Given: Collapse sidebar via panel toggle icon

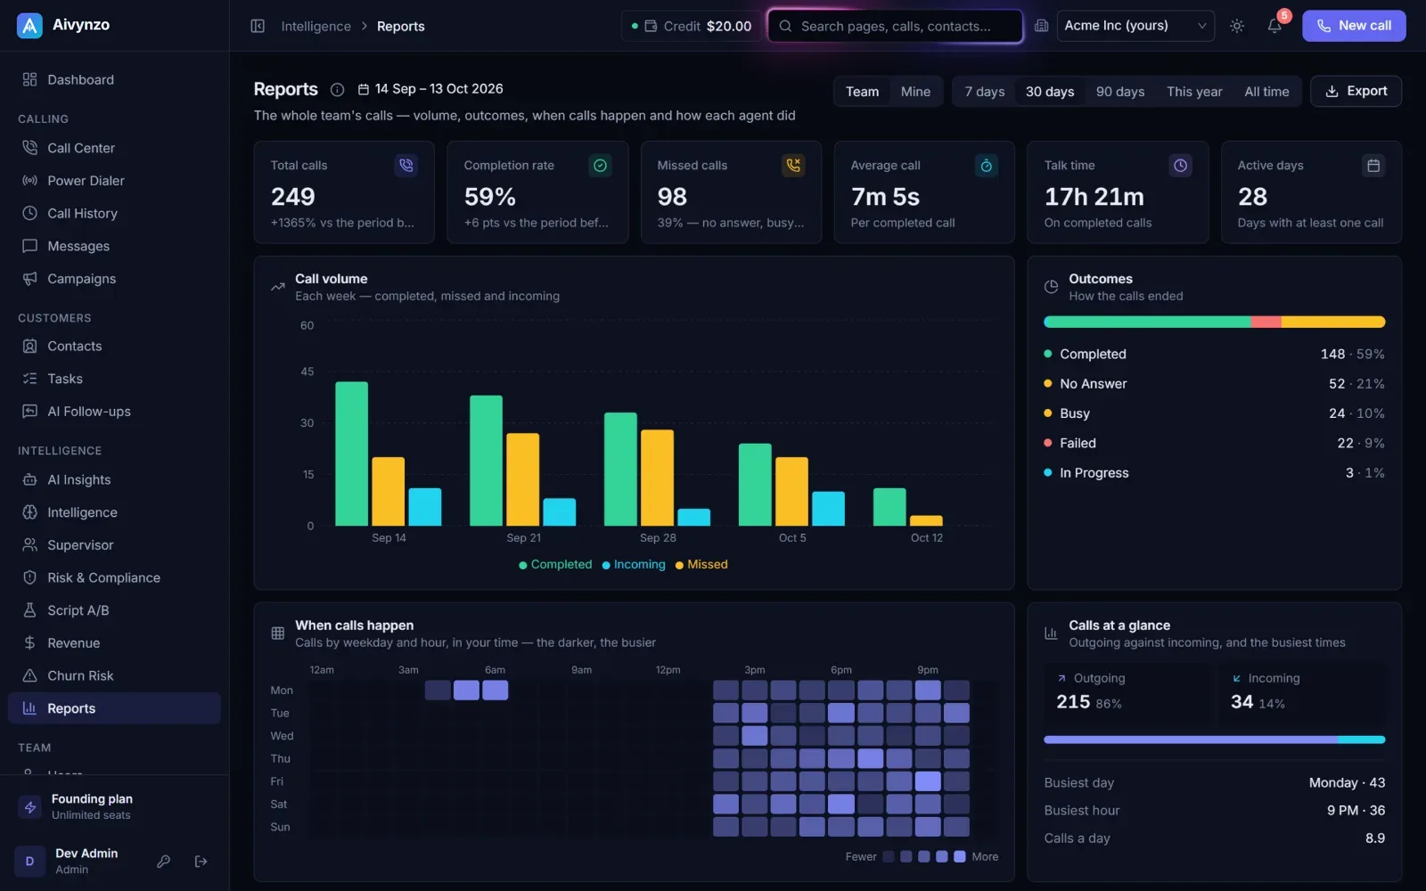Looking at the screenshot, I should [x=258, y=26].
